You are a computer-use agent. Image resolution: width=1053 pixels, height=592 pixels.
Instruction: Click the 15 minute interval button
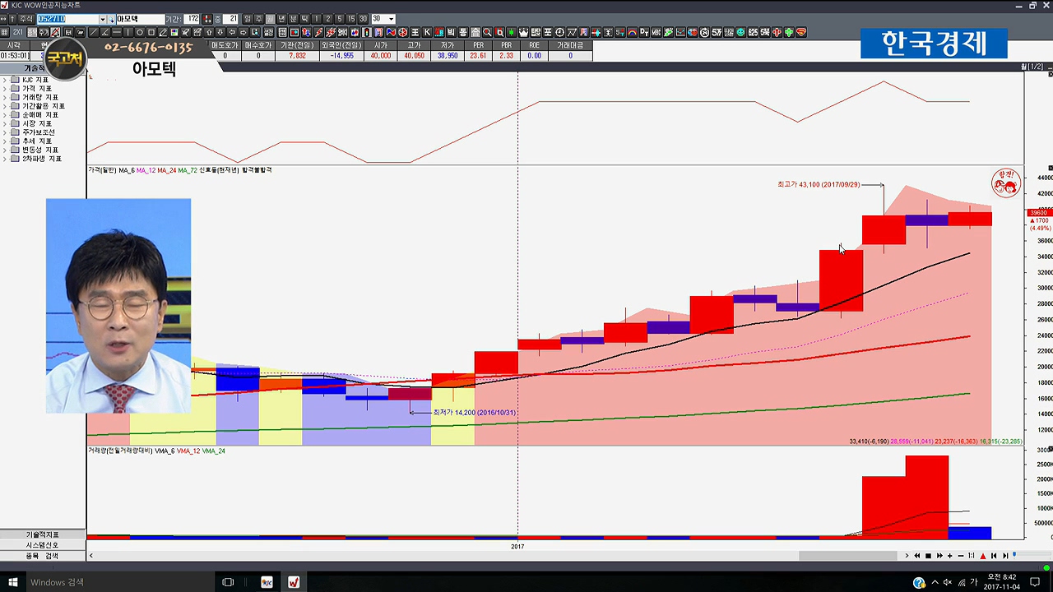pos(351,19)
